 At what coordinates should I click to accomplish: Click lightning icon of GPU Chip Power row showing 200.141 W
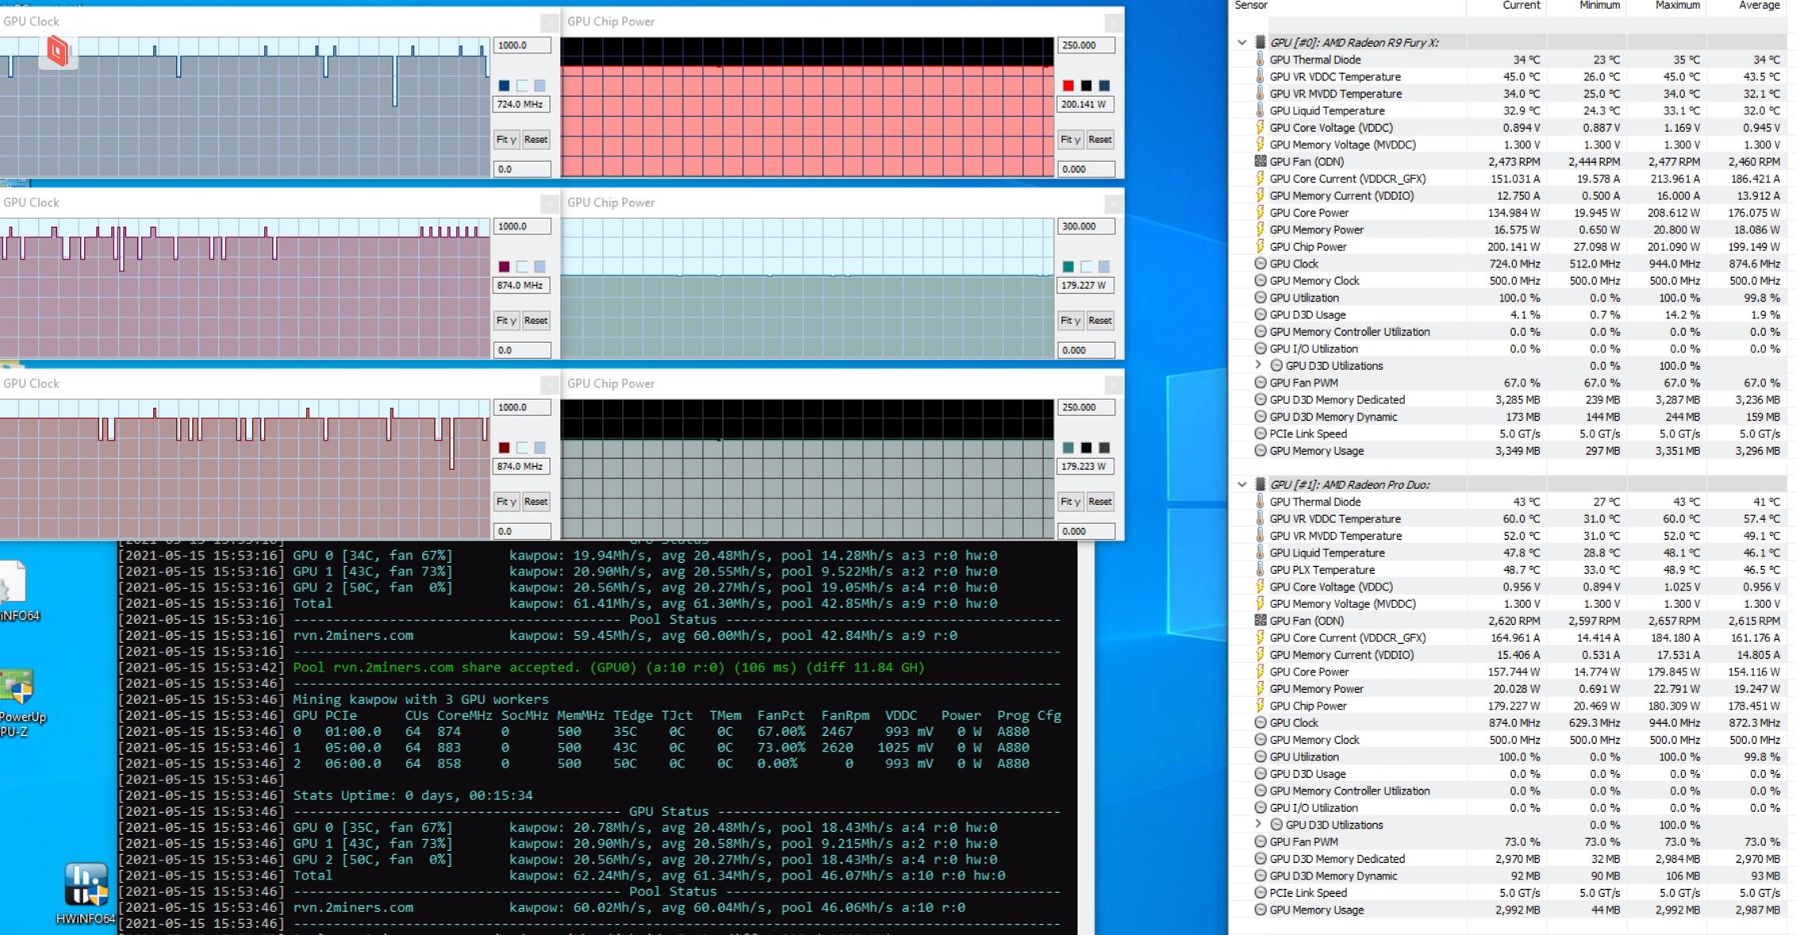(x=1260, y=246)
